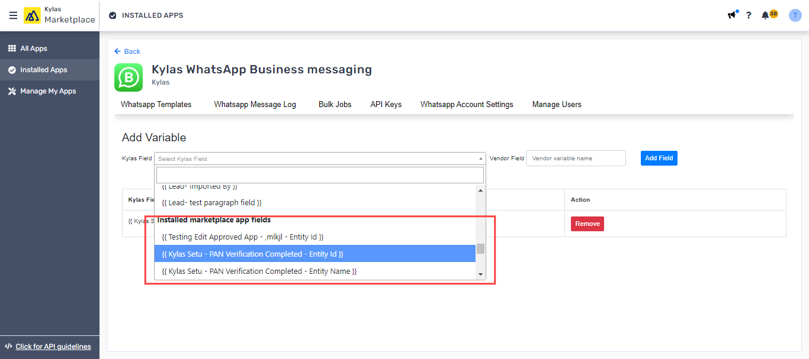Click the dropdown list scrollbar thumb
The width and height of the screenshot is (809, 359).
(480, 248)
